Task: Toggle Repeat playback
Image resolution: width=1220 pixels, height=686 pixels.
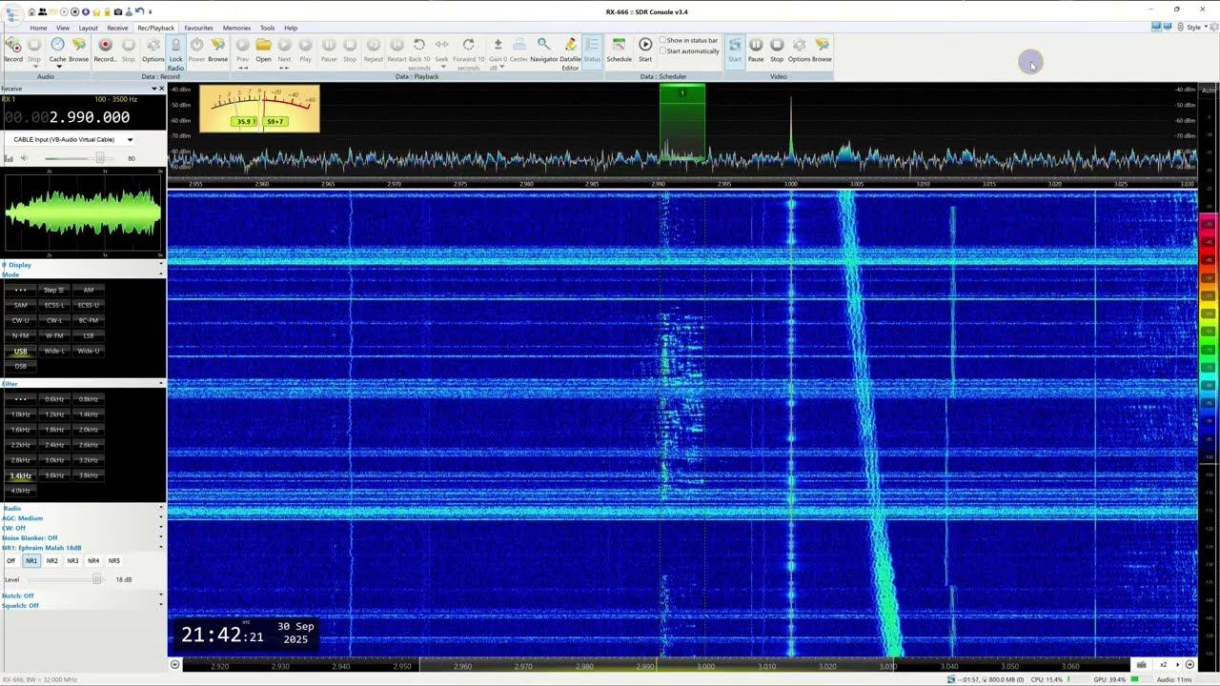Action: [x=374, y=50]
